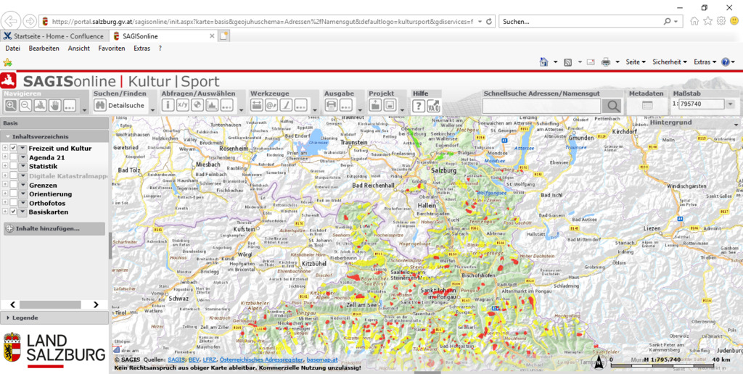
Task: Open the histogram chart tool
Action: point(212,106)
